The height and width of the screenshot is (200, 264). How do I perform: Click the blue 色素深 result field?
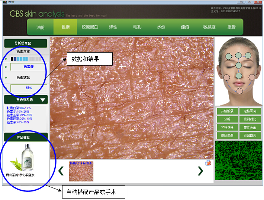[28, 67]
